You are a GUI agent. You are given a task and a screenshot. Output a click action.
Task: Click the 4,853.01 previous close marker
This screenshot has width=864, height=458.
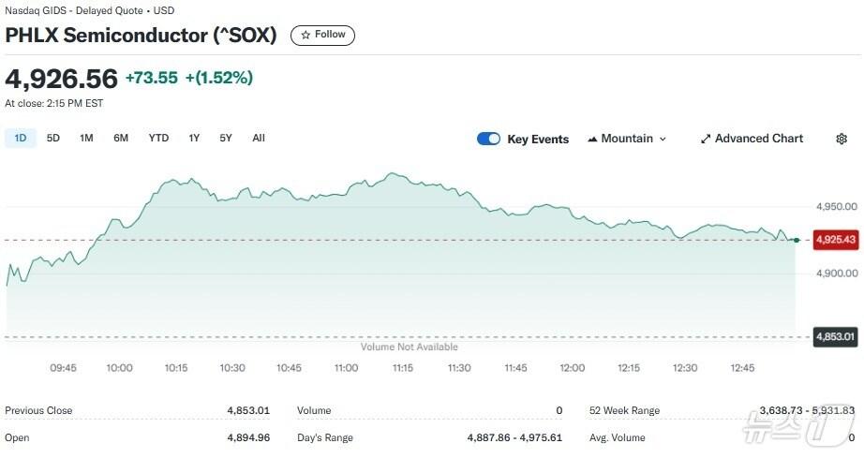tap(836, 337)
